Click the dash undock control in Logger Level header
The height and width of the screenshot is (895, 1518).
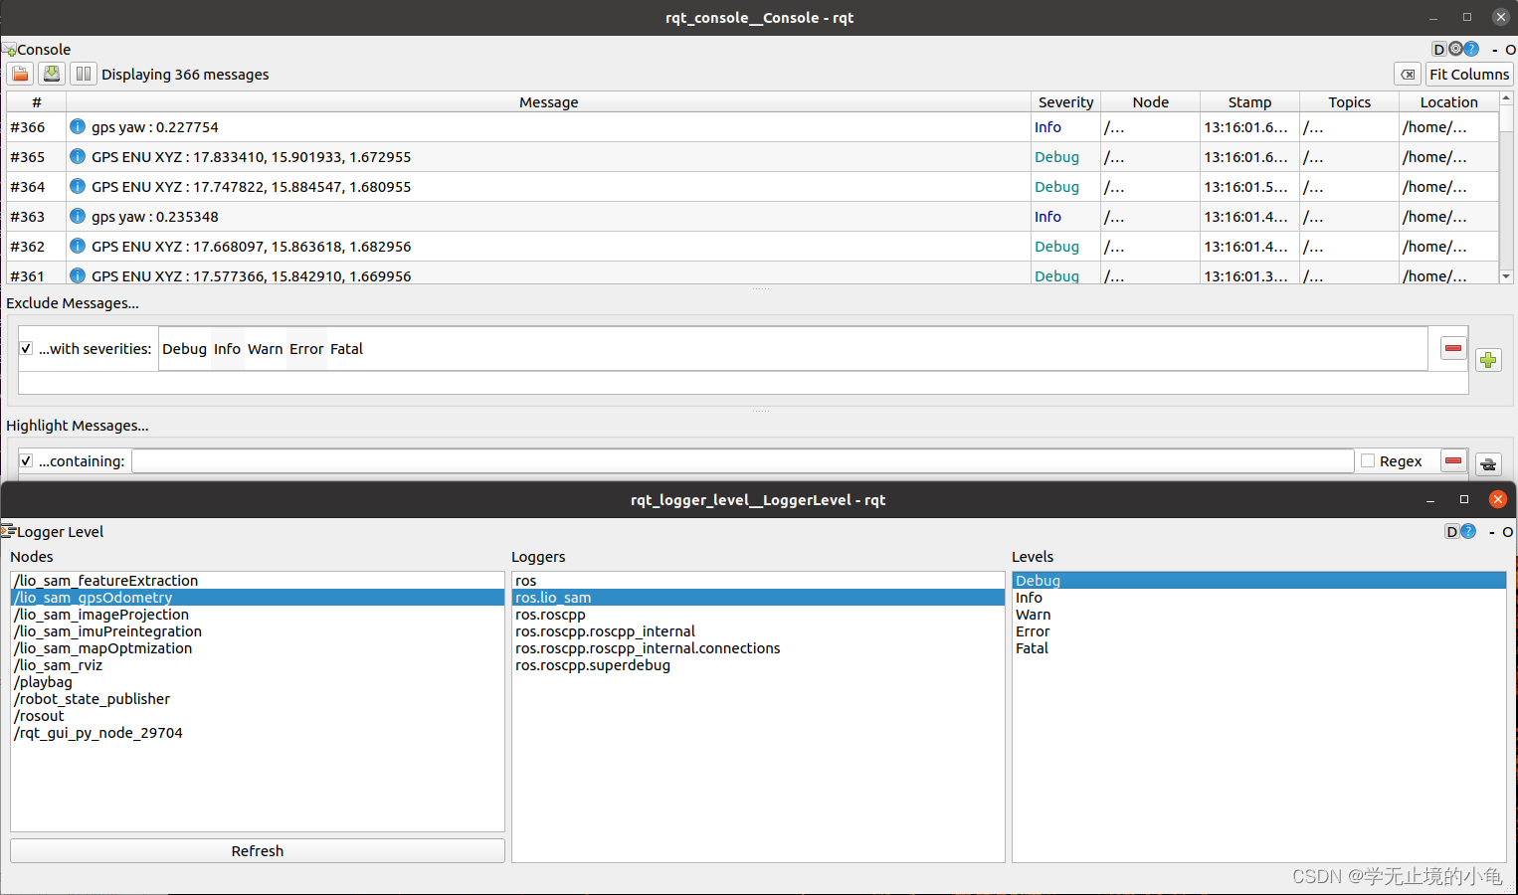click(x=1491, y=533)
